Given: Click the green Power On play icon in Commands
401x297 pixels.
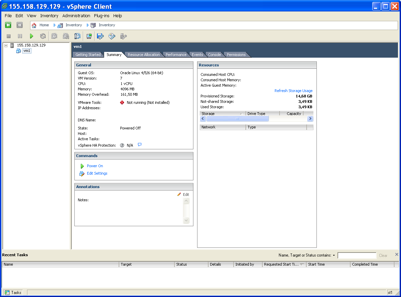Looking at the screenshot, I should pos(82,166).
